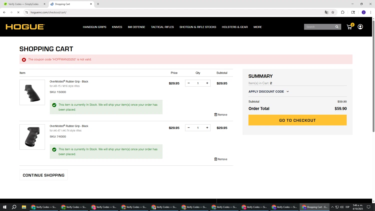The image size is (375, 211).
Task: Click the ESP language indicator
Action: click(347, 207)
